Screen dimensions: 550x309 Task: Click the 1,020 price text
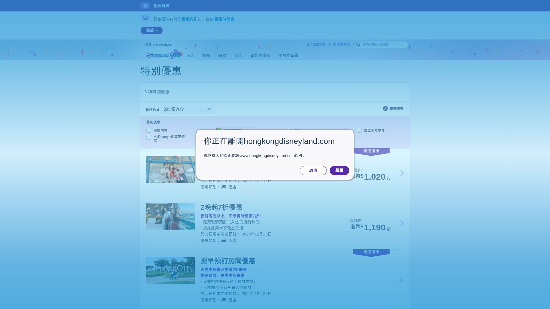(x=375, y=177)
